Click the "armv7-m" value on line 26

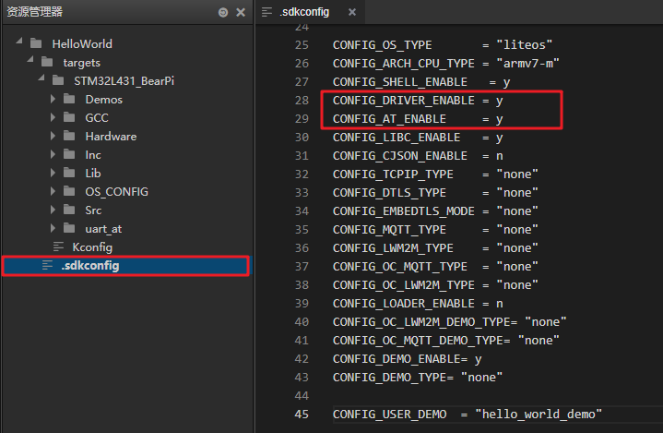click(x=528, y=64)
